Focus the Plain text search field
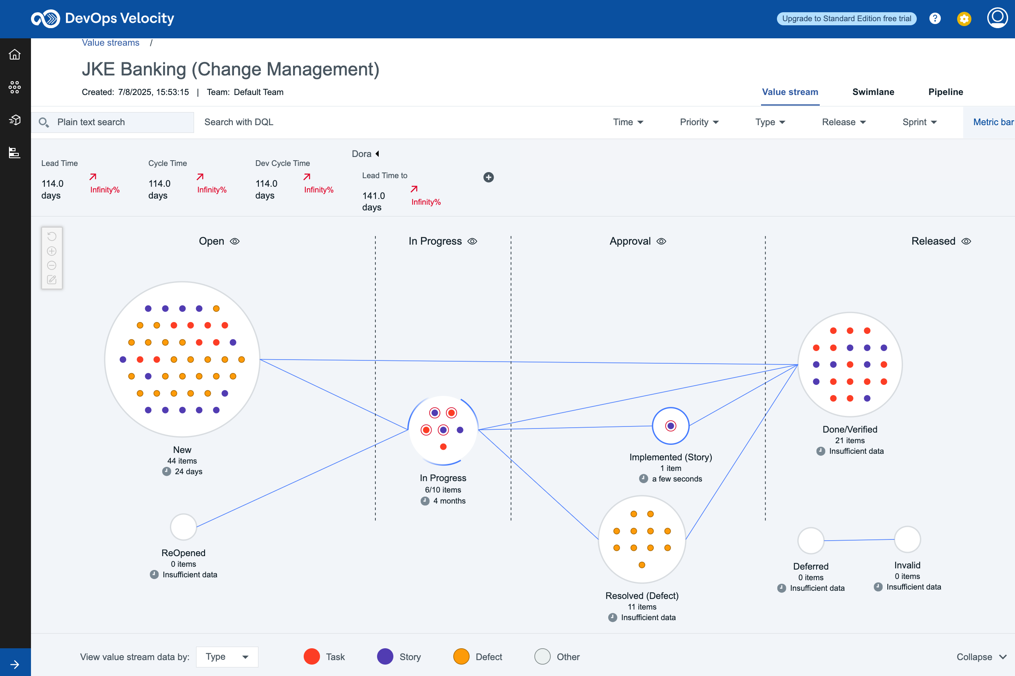Image resolution: width=1015 pixels, height=676 pixels. point(113,122)
